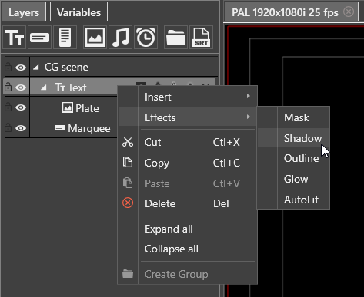
Task: Collapse the Text layer tree node
Action: (44, 87)
